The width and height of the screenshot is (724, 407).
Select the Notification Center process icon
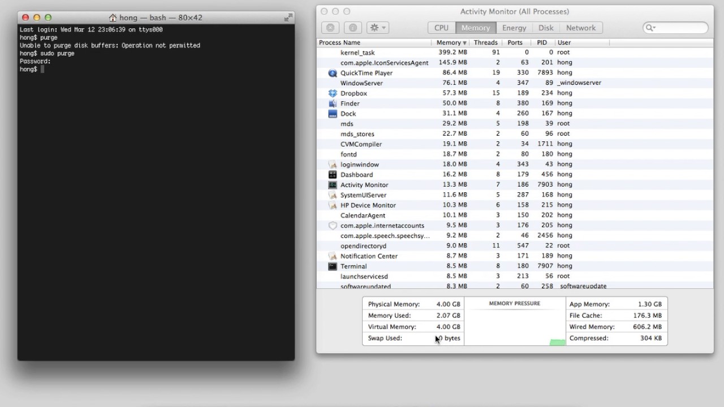point(333,256)
